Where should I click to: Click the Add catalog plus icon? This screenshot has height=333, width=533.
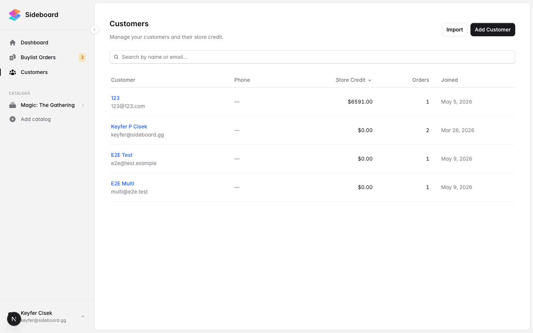(13, 119)
